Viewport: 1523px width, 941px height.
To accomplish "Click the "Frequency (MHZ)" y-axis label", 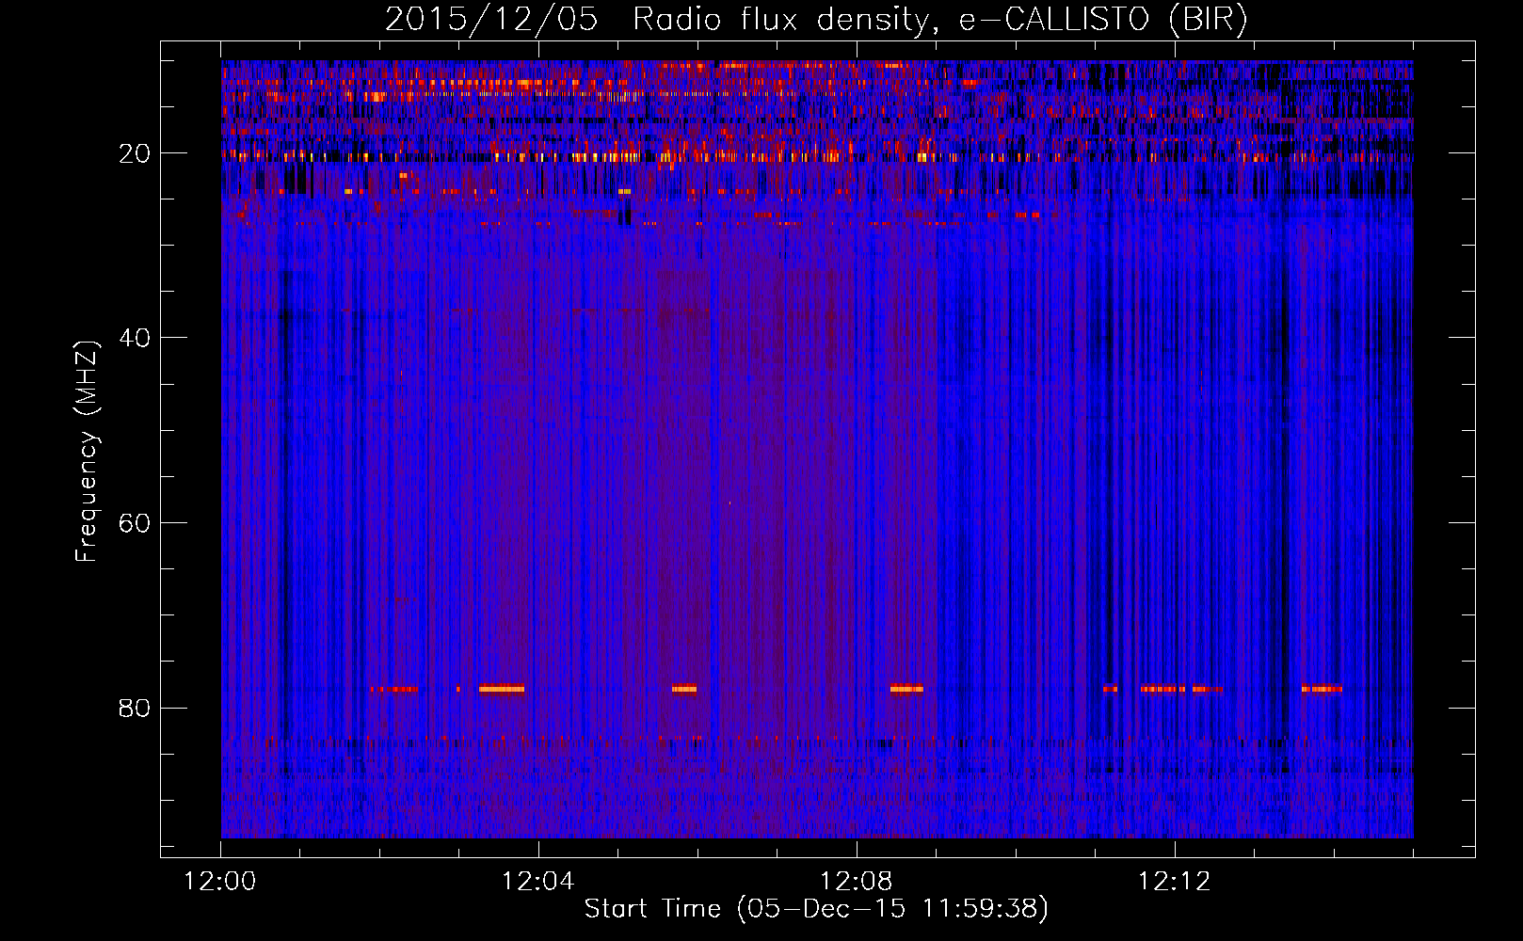I will [87, 452].
